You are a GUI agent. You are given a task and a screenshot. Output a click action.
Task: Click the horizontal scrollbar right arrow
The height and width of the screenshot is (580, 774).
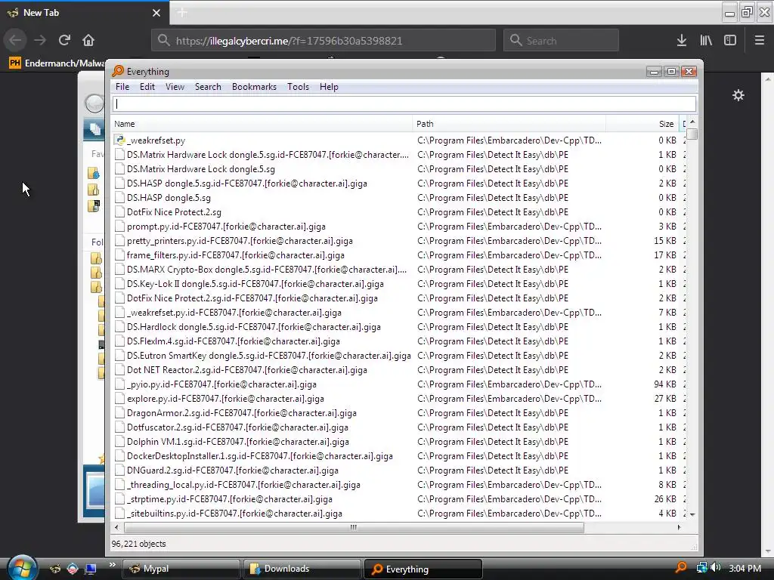coord(680,527)
